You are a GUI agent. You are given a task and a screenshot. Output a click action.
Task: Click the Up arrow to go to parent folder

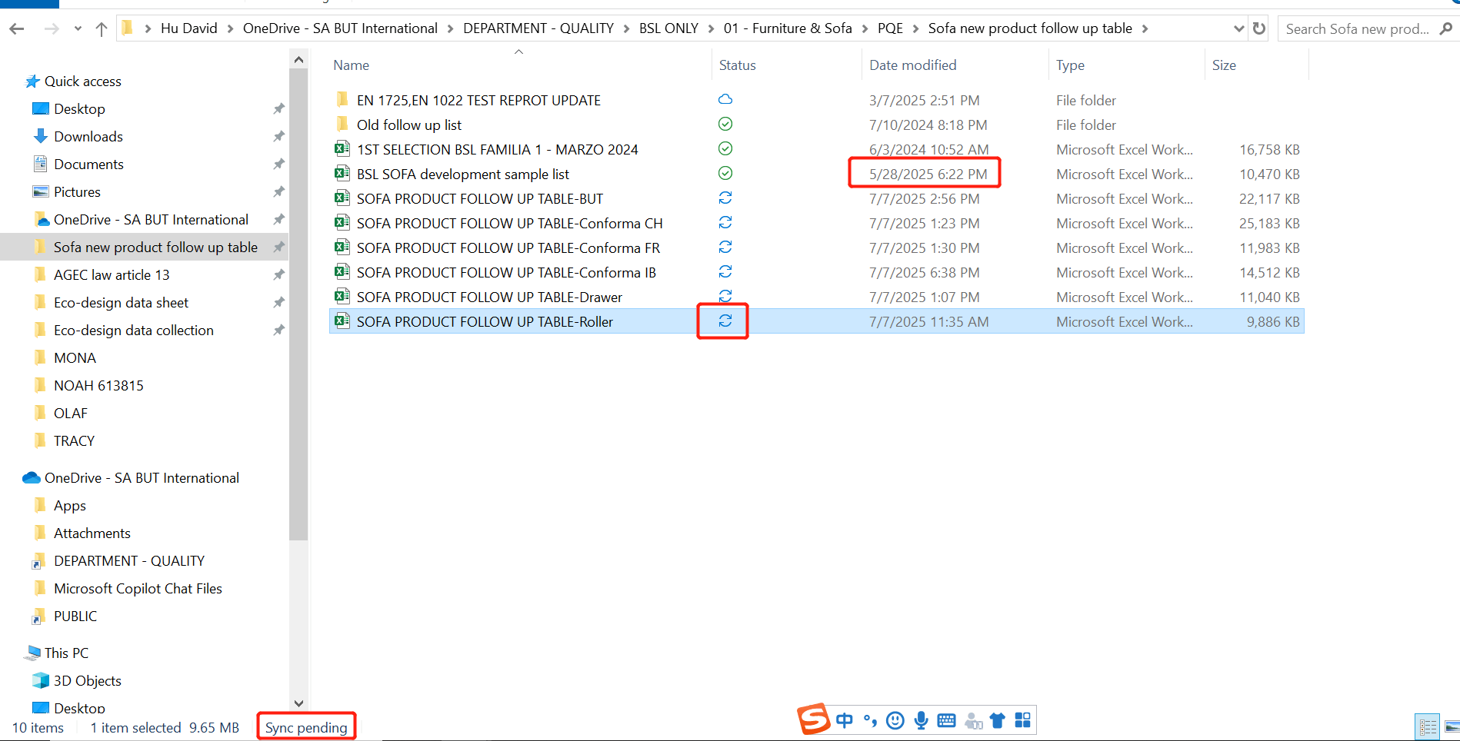coord(101,28)
